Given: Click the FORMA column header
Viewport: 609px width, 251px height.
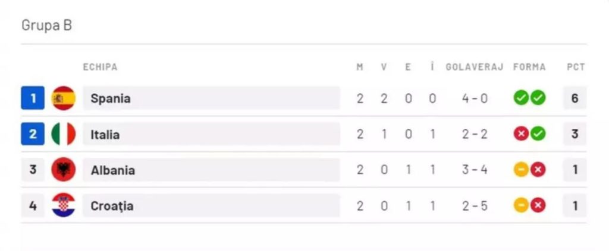Looking at the screenshot, I should coord(529,67).
